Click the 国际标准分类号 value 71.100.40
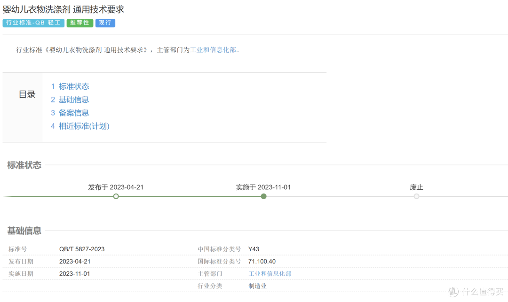This screenshot has width=508, height=302. pyautogui.click(x=262, y=262)
